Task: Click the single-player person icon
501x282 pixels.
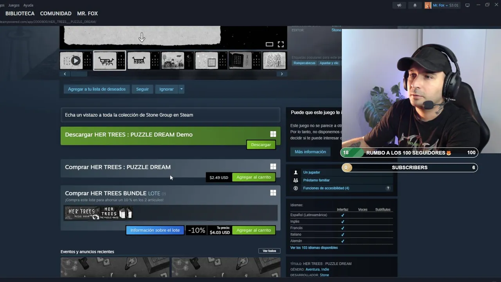Action: coord(296,172)
